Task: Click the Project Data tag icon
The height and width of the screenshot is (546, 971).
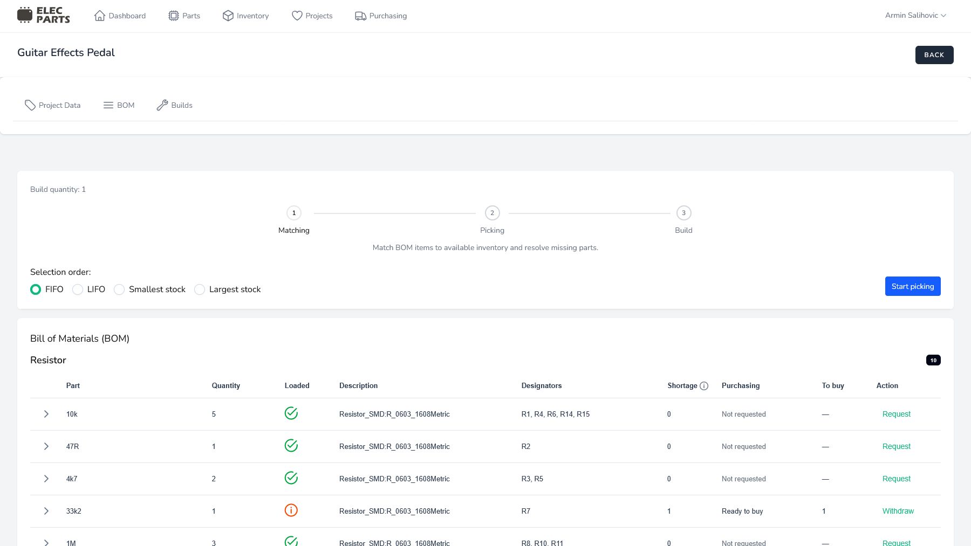Action: [30, 105]
